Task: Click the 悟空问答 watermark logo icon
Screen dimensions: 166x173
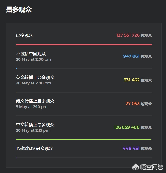Action: [x=136, y=167]
